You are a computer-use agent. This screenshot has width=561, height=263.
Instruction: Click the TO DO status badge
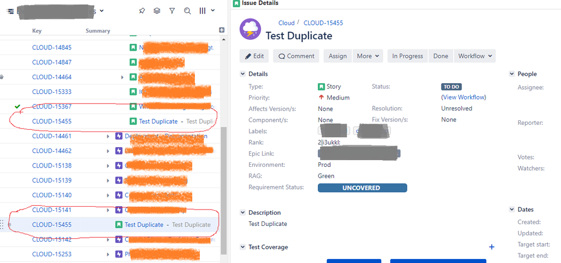point(451,87)
